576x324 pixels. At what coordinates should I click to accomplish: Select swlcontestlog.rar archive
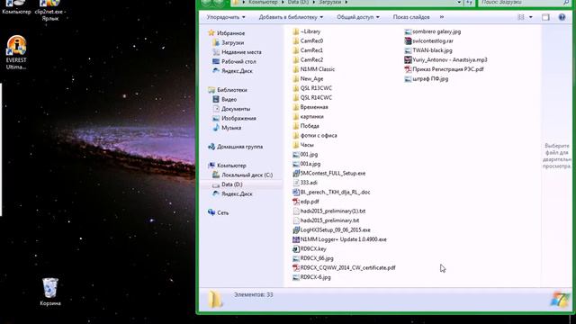429,41
